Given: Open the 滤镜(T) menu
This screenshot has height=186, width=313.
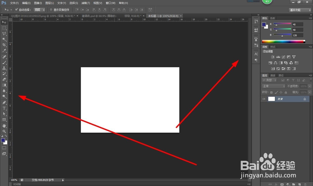Looking at the screenshot, I should 86,3.
